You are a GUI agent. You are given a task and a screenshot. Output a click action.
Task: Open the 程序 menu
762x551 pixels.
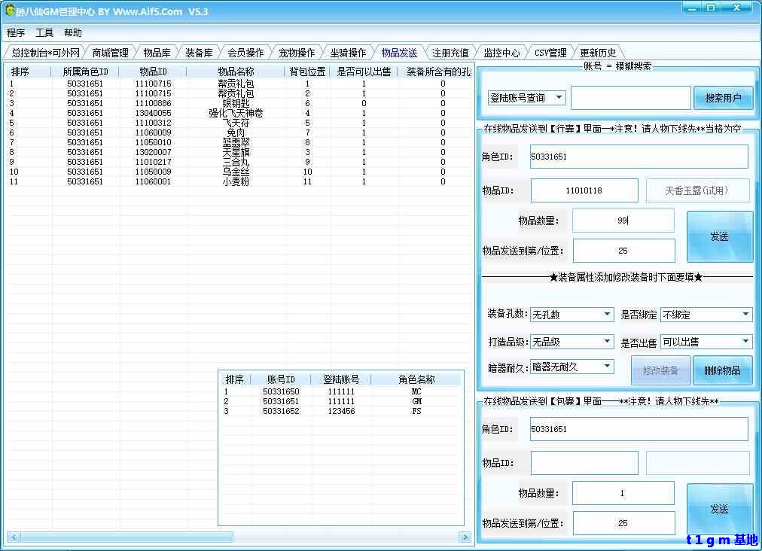point(16,33)
